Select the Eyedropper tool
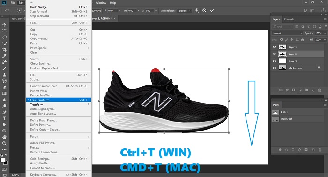 [x=4, y=56]
